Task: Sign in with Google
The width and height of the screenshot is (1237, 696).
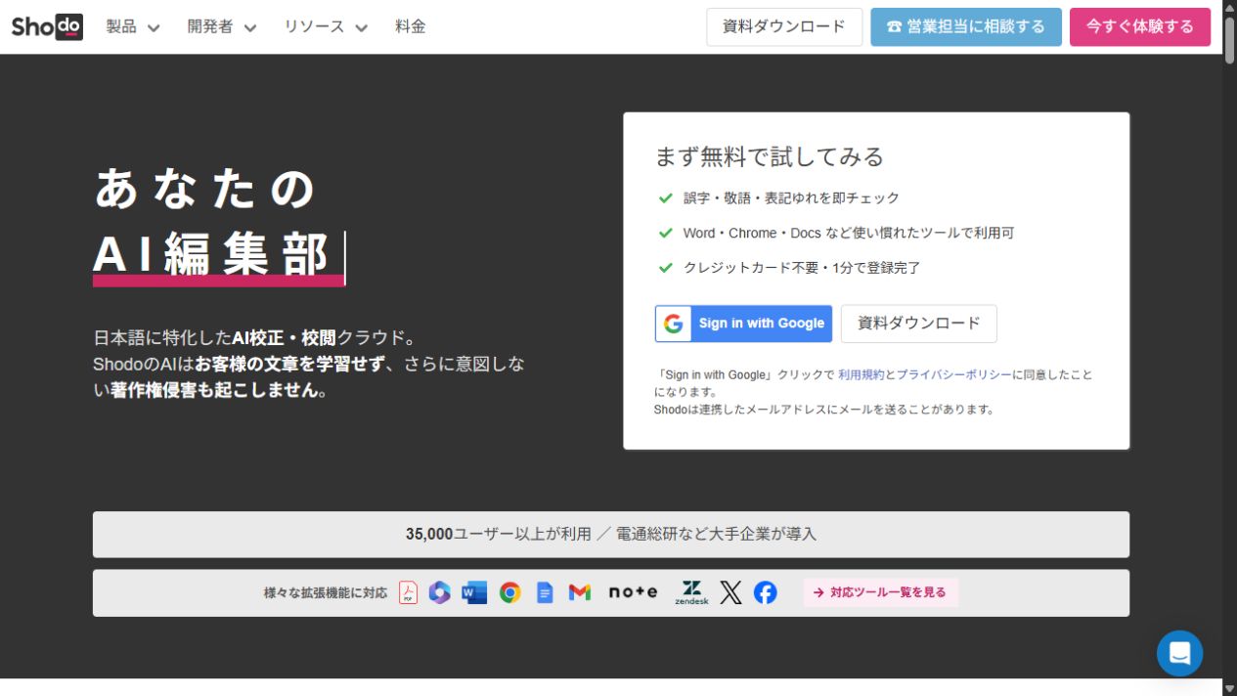Action: (x=743, y=324)
